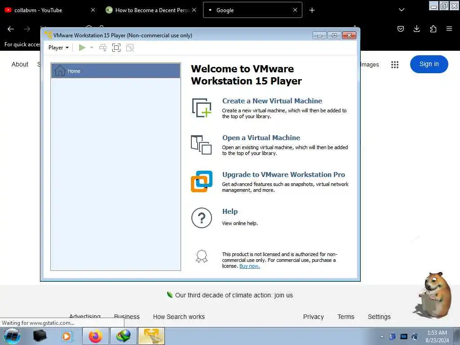460x345 pixels.
Task: Click the Internet Download Manager taskbar icon
Action: click(123, 336)
